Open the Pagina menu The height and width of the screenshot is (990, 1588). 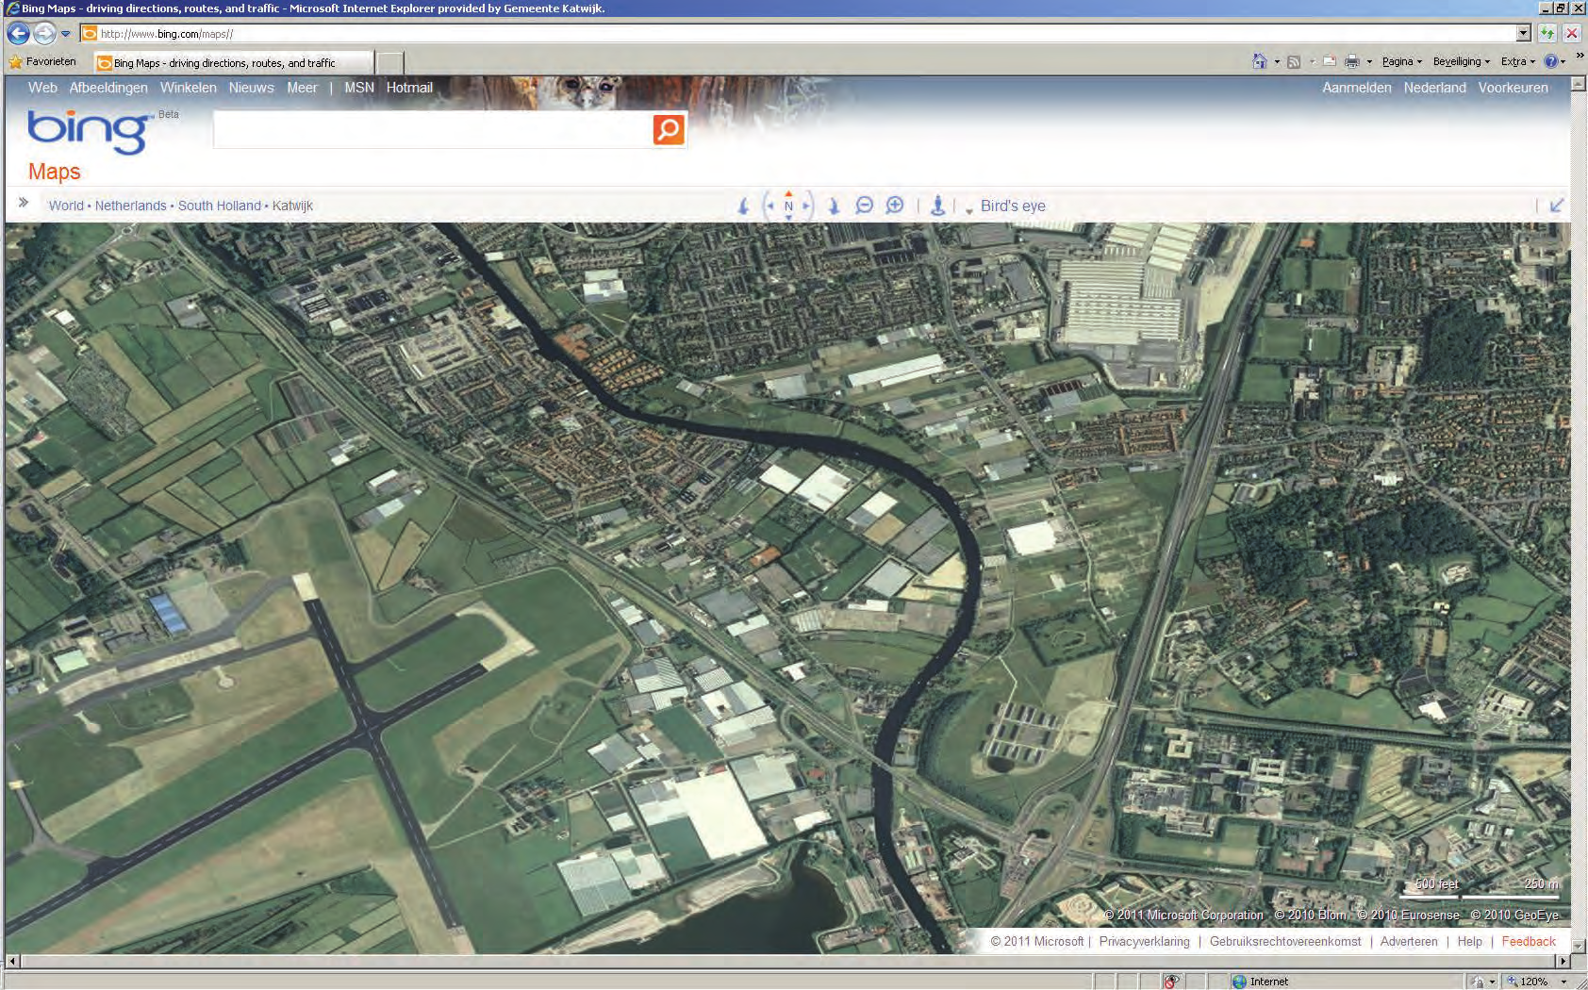1401,61
